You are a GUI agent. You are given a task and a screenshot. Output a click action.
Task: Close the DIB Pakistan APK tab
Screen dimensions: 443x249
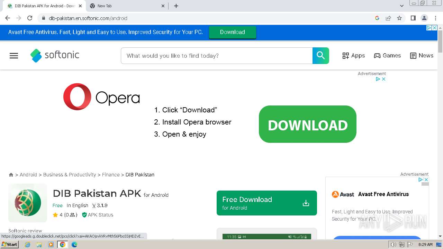(x=80, y=6)
